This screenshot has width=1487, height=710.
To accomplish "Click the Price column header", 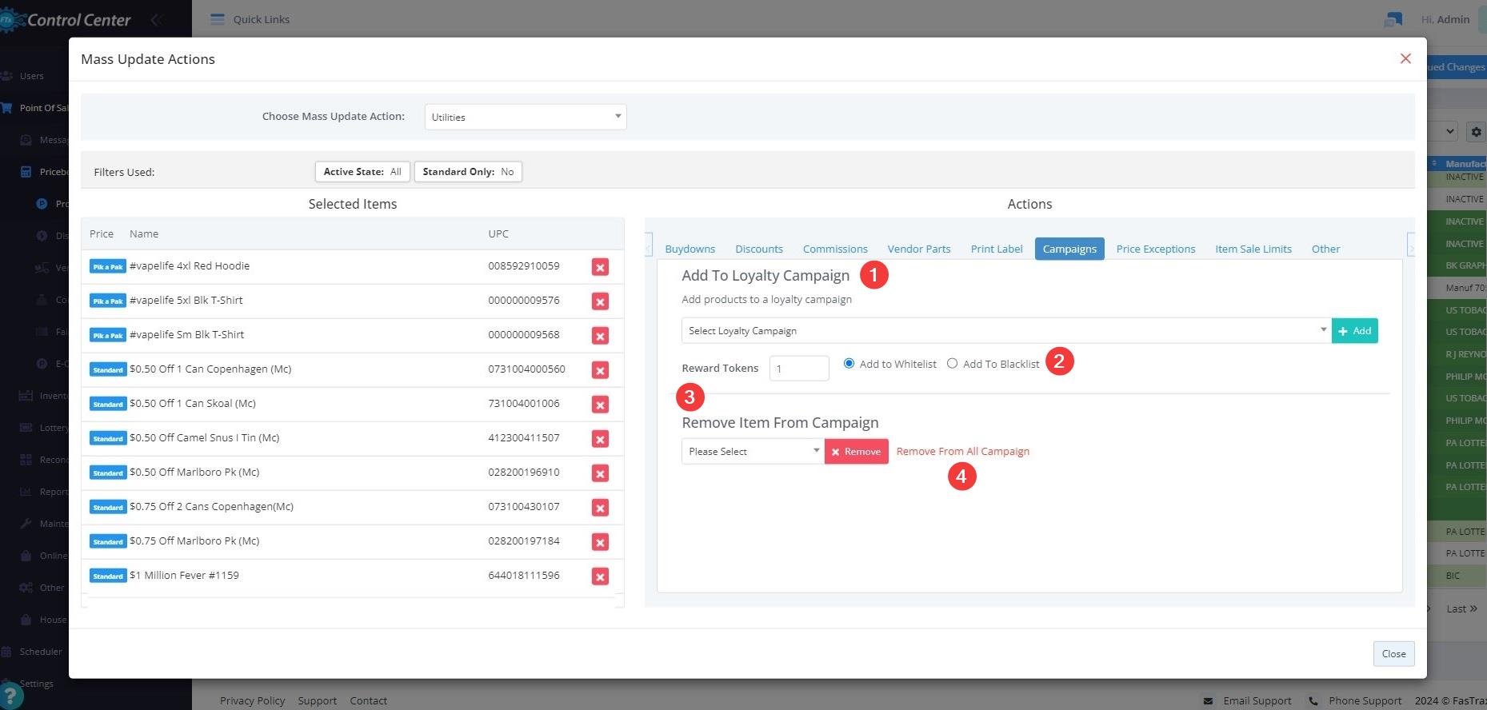I will [x=102, y=234].
